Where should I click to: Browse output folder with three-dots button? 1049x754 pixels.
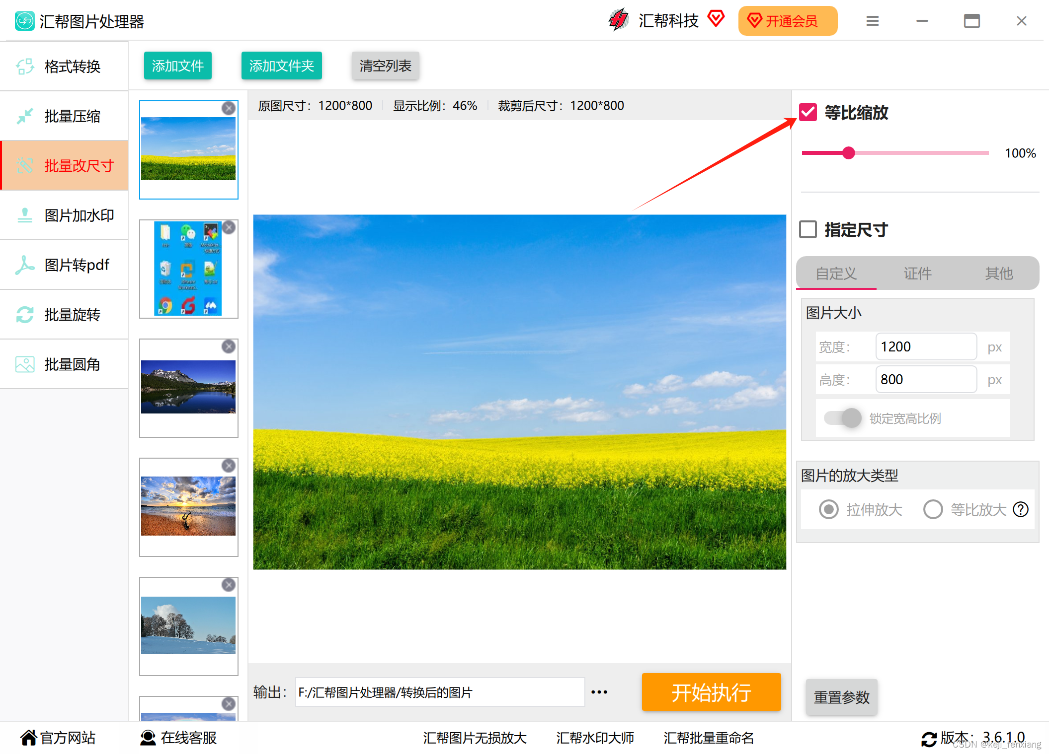[599, 692]
